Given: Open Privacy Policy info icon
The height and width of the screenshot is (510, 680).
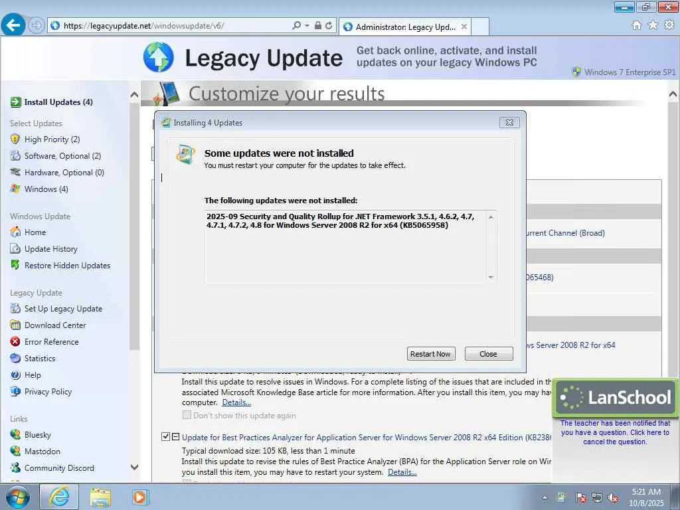Looking at the screenshot, I should pyautogui.click(x=15, y=391).
